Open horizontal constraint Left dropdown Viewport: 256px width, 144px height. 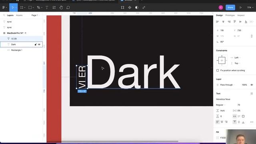(x=238, y=58)
